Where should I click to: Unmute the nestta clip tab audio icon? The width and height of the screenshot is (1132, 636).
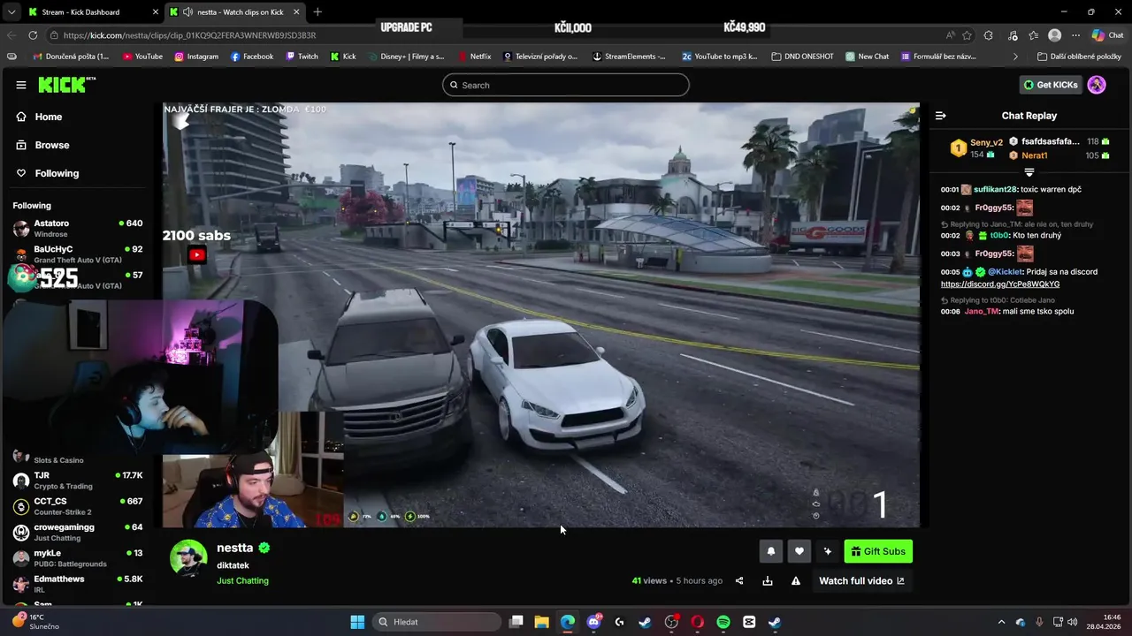(187, 12)
